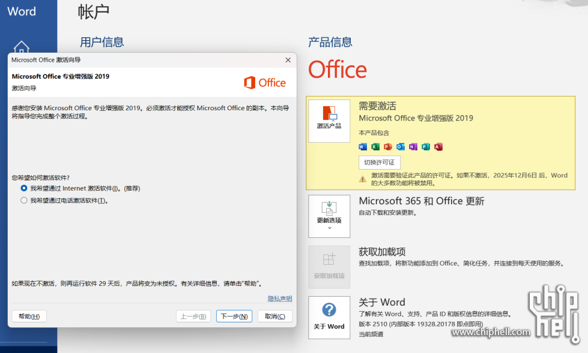The width and height of the screenshot is (588, 353).
Task: Click the Excel app icon in product list
Action: coord(375,147)
